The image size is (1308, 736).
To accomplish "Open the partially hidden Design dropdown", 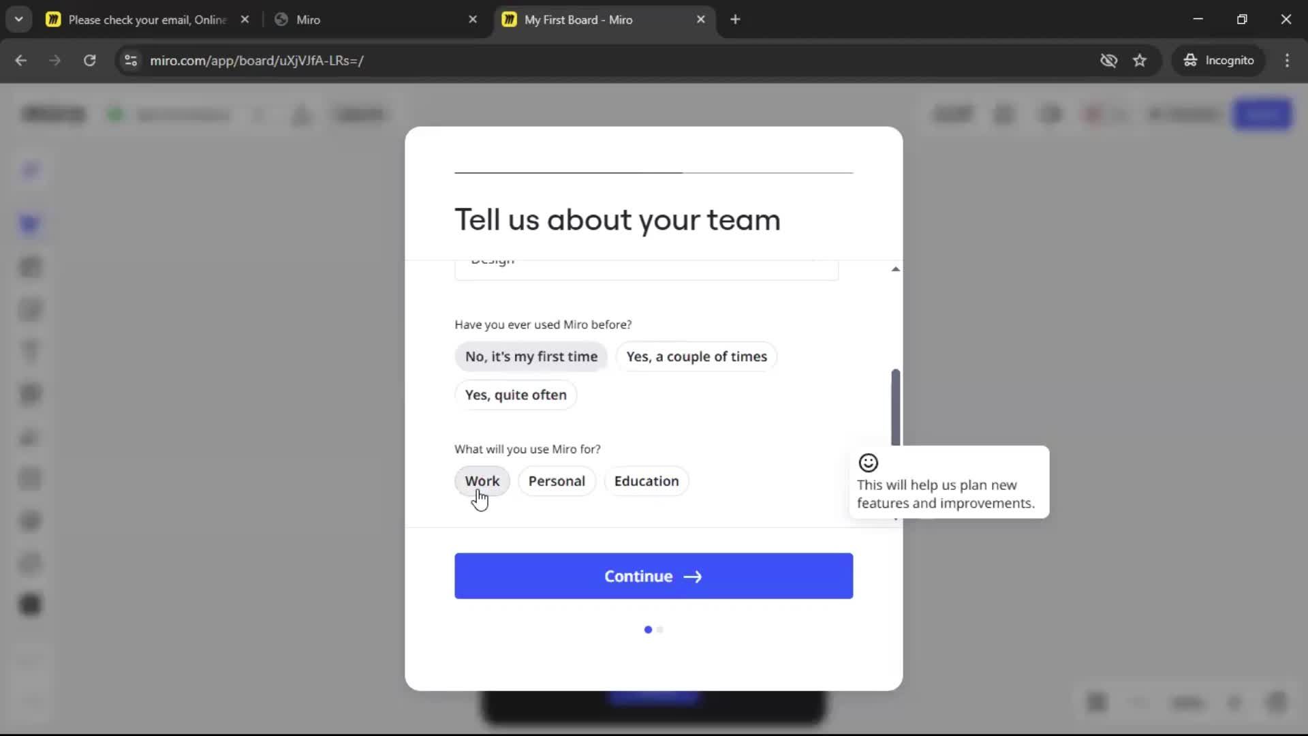I will [647, 269].
